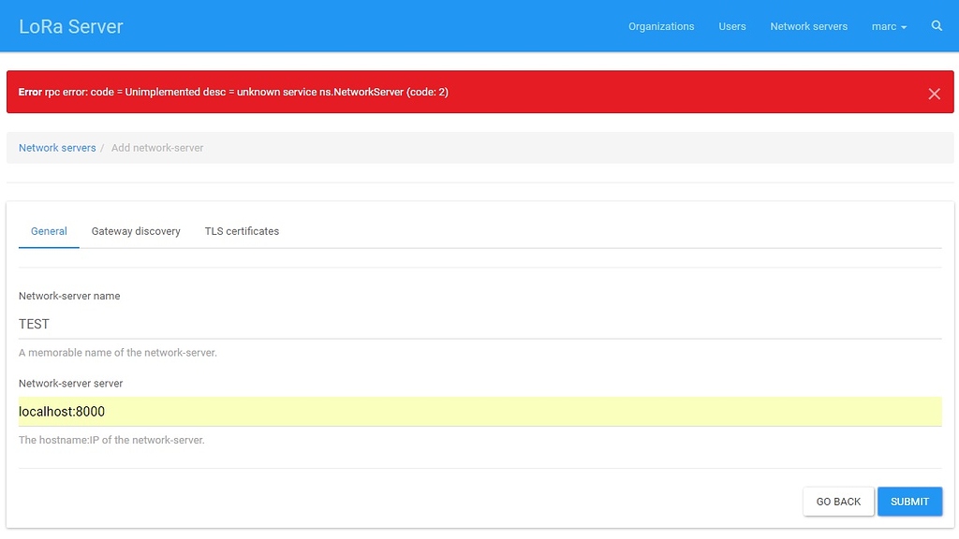The height and width of the screenshot is (539, 959).
Task: Focus the Network-server name field
Action: tap(480, 324)
